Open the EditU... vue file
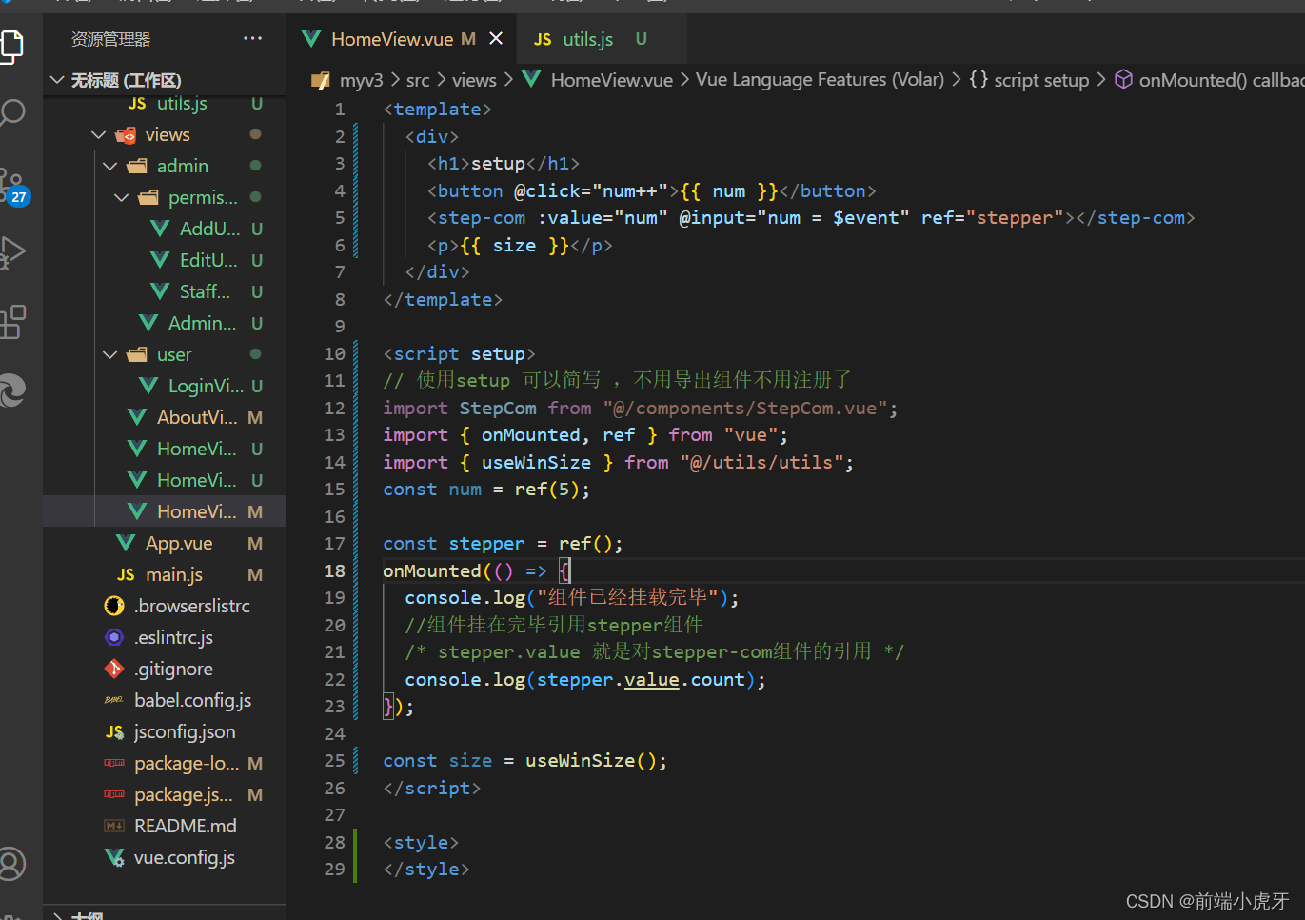Viewport: 1305px width, 920px height. click(x=164, y=260)
